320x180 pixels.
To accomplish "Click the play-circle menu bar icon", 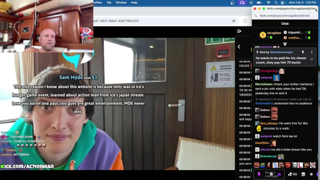I will pos(251,2).
